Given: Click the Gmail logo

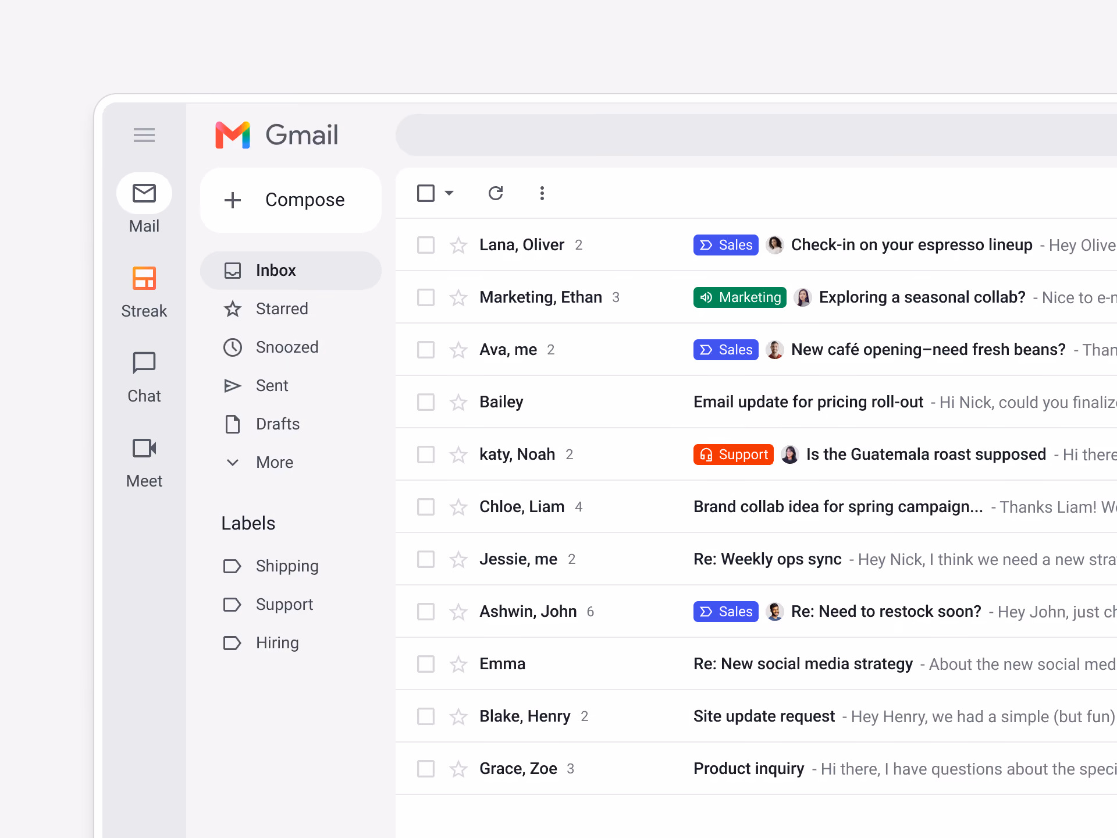Looking at the screenshot, I should coord(277,135).
